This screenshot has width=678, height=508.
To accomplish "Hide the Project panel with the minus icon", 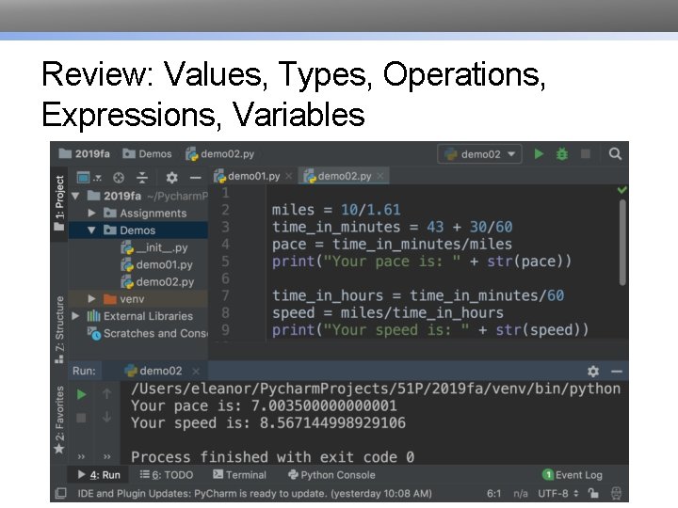I will (196, 178).
